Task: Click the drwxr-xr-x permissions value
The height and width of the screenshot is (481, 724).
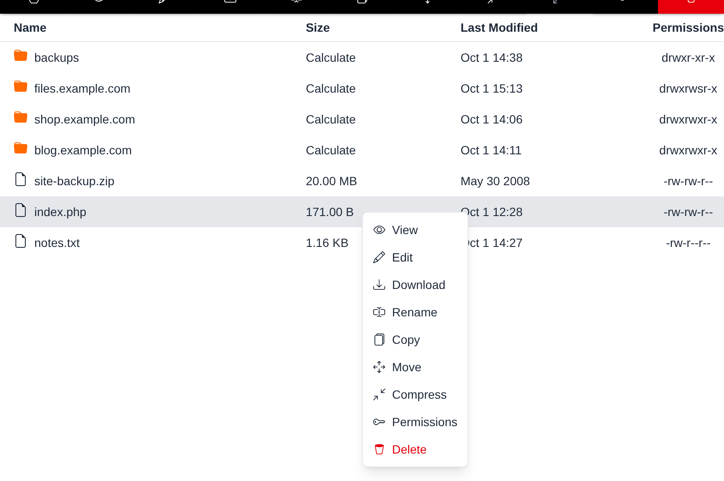Action: point(688,57)
